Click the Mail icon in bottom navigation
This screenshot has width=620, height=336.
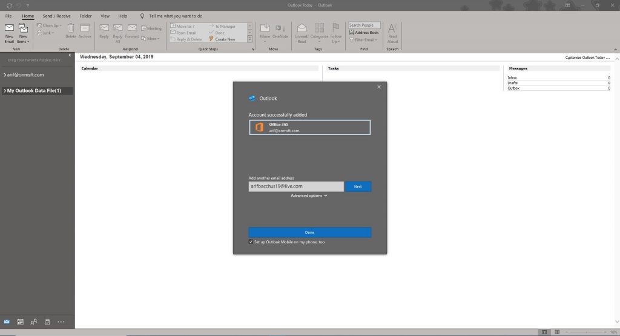(7, 321)
